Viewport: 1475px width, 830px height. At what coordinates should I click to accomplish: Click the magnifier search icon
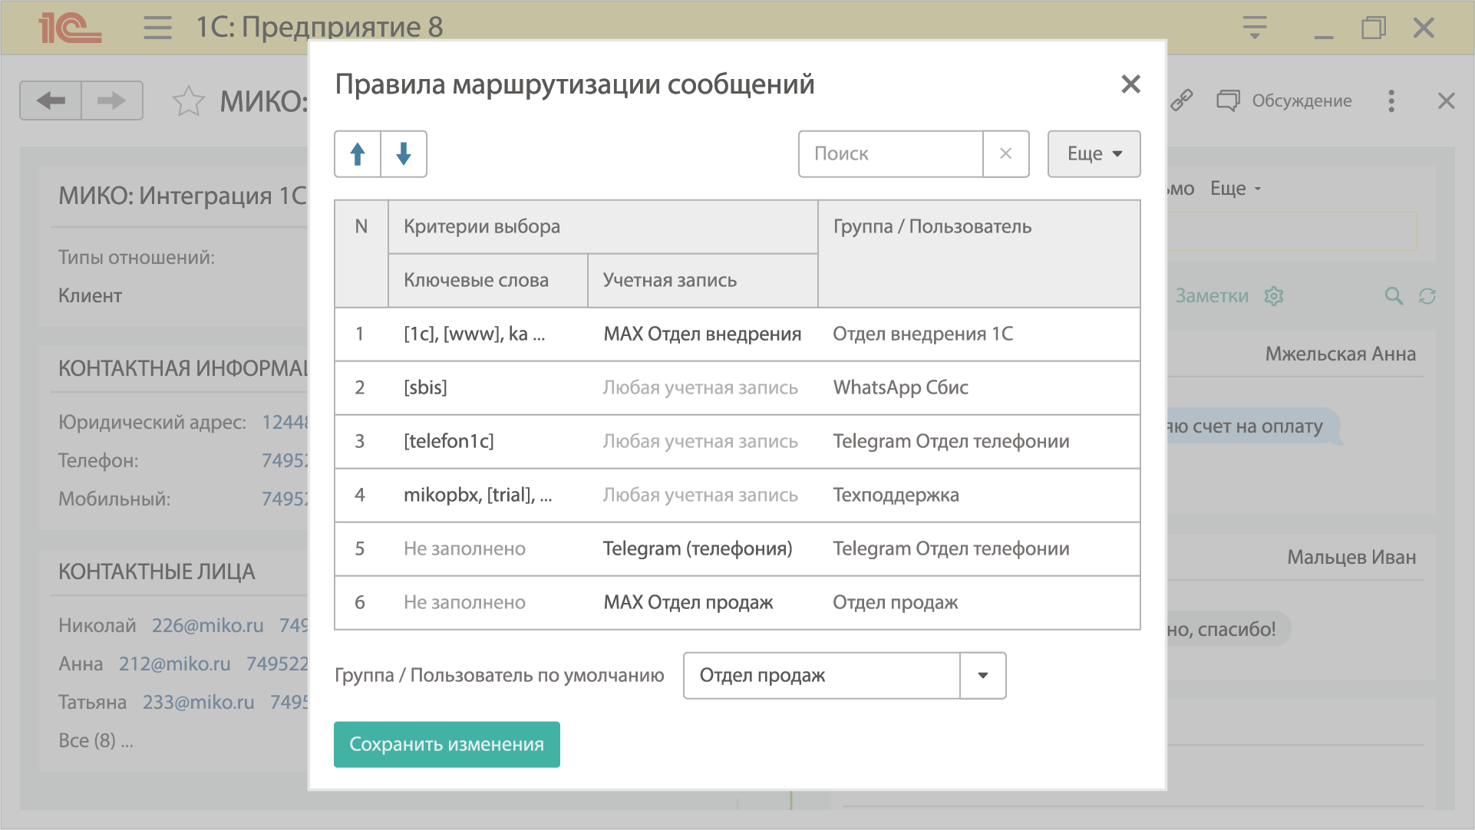[1394, 296]
